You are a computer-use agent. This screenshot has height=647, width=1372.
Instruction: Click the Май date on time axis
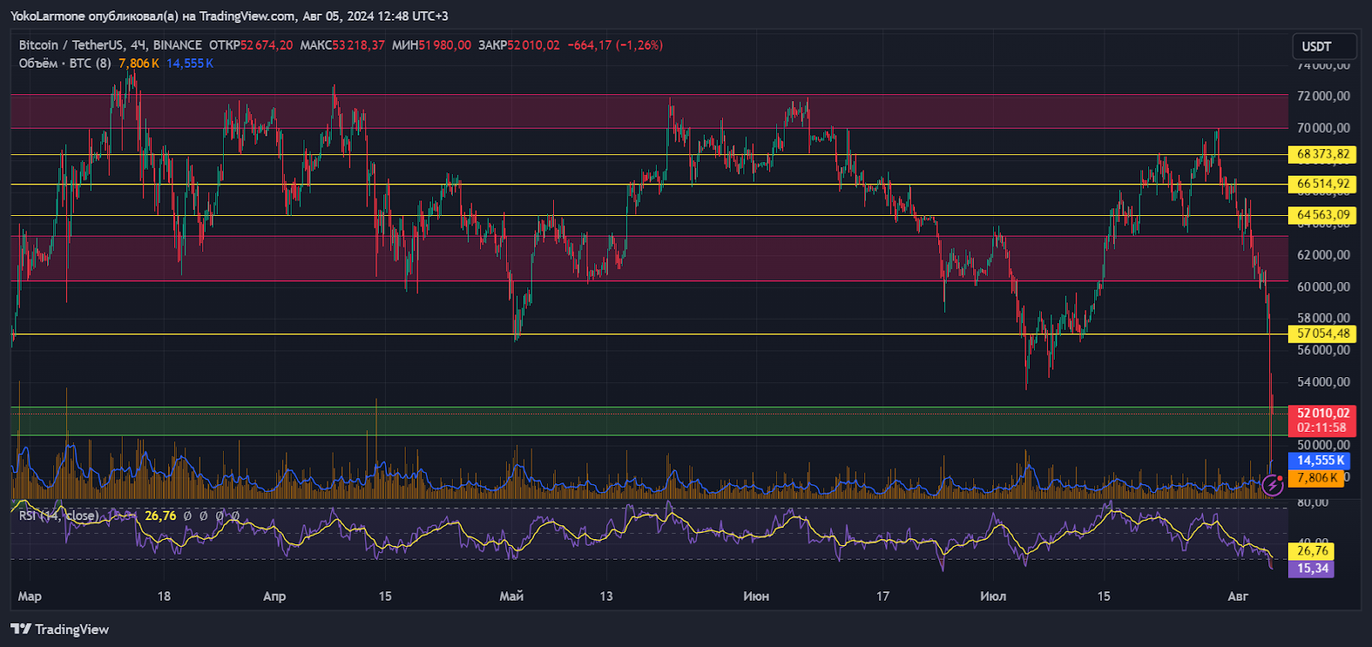512,596
